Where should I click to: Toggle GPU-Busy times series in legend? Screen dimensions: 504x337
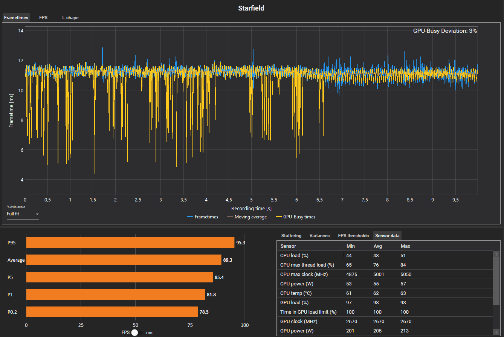tap(295, 217)
